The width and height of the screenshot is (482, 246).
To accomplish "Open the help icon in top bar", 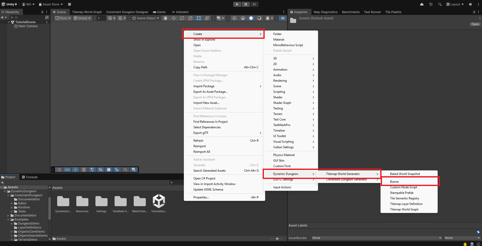I will [470, 4].
